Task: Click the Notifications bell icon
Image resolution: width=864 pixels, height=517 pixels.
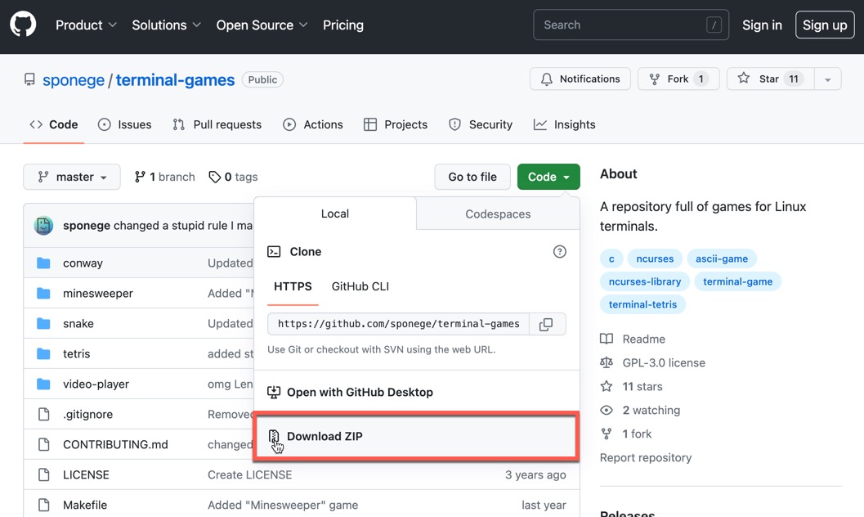Action: coord(546,79)
